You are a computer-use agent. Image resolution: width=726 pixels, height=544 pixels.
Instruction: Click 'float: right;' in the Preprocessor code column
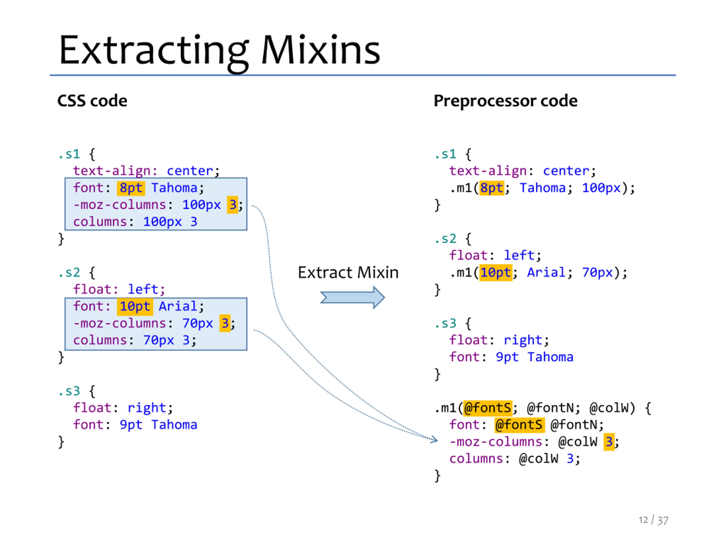click(499, 340)
